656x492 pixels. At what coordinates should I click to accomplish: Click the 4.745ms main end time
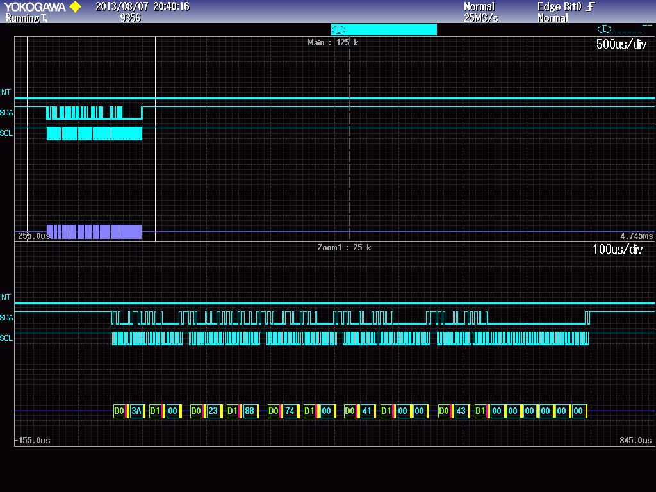[x=636, y=236]
